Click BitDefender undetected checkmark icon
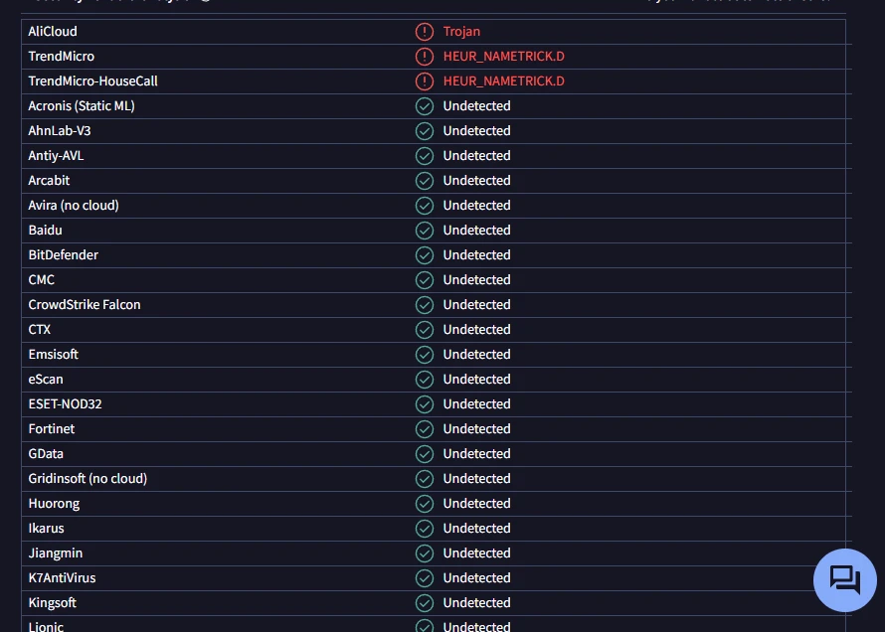Viewport: 885px width, 632px height. pos(425,255)
